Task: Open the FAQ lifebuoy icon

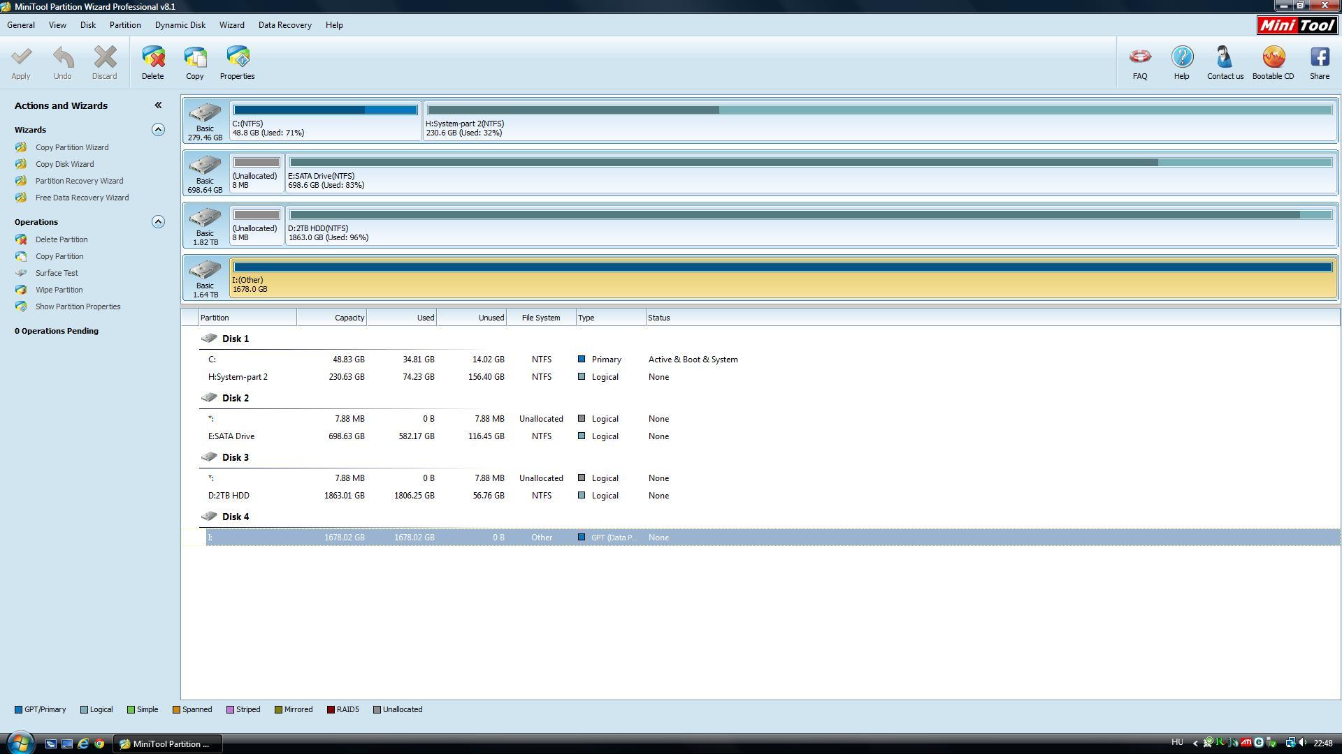Action: 1140,57
